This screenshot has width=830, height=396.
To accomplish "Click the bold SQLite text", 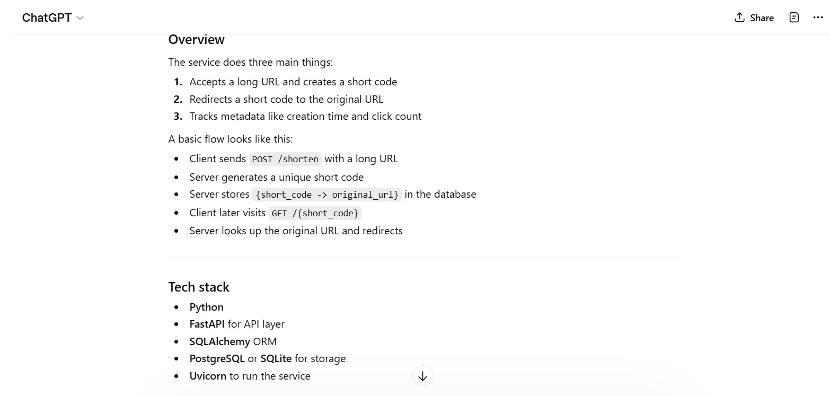I will coord(276,358).
